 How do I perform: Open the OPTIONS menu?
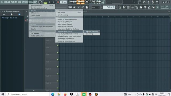pos(25,2)
